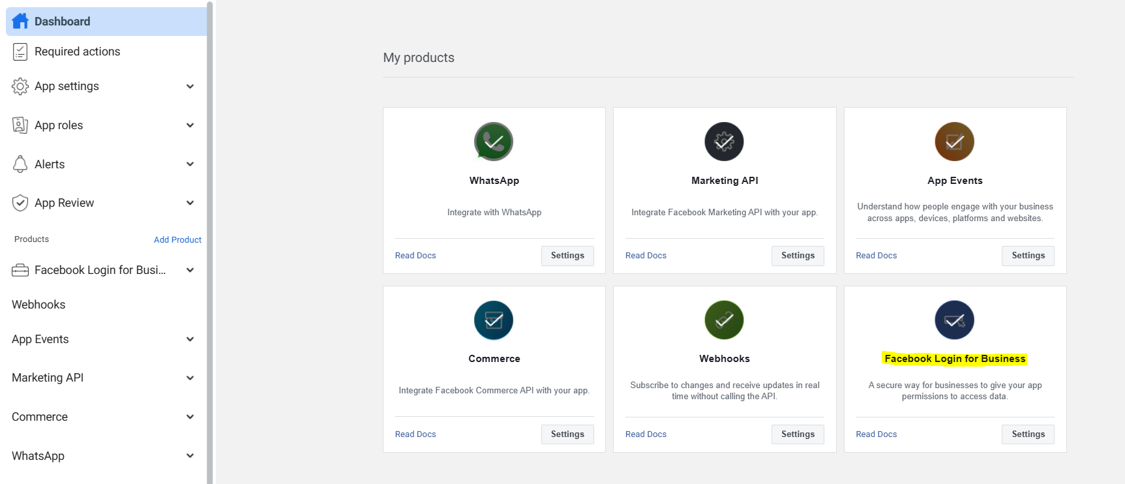1125x484 pixels.
Task: Open Read Docs on the Webhooks card
Action: pos(646,434)
